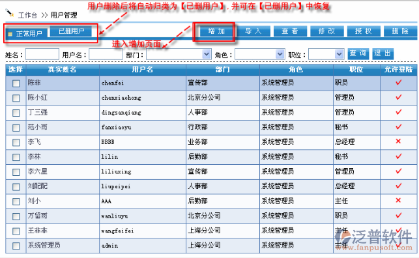This screenshot has width=419, height=258.
Task: Click the red X in the 刘小 row
Action: click(x=398, y=200)
